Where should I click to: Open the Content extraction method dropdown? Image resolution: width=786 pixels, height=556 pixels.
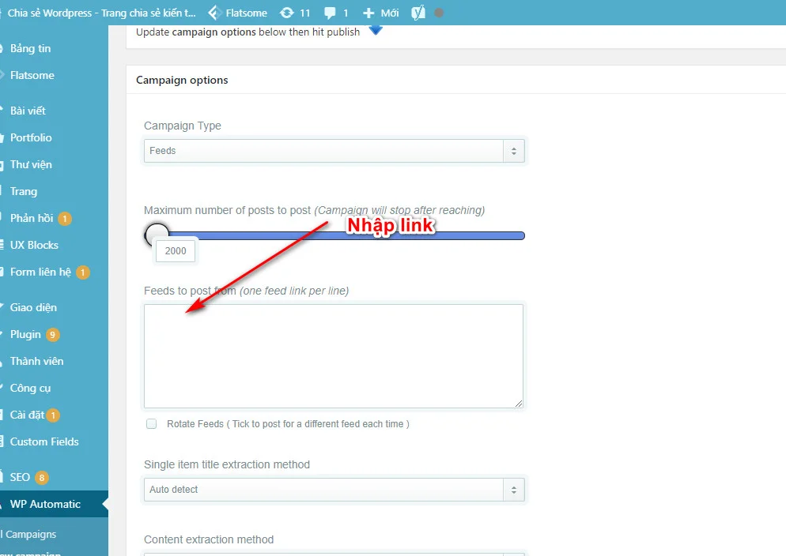tap(334, 553)
